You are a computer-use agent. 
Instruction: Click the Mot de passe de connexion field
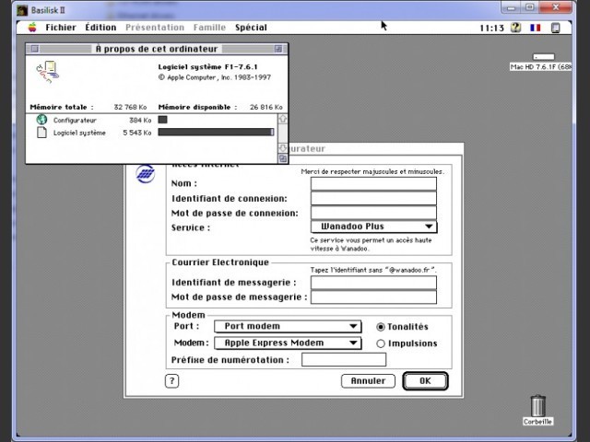[x=373, y=213]
